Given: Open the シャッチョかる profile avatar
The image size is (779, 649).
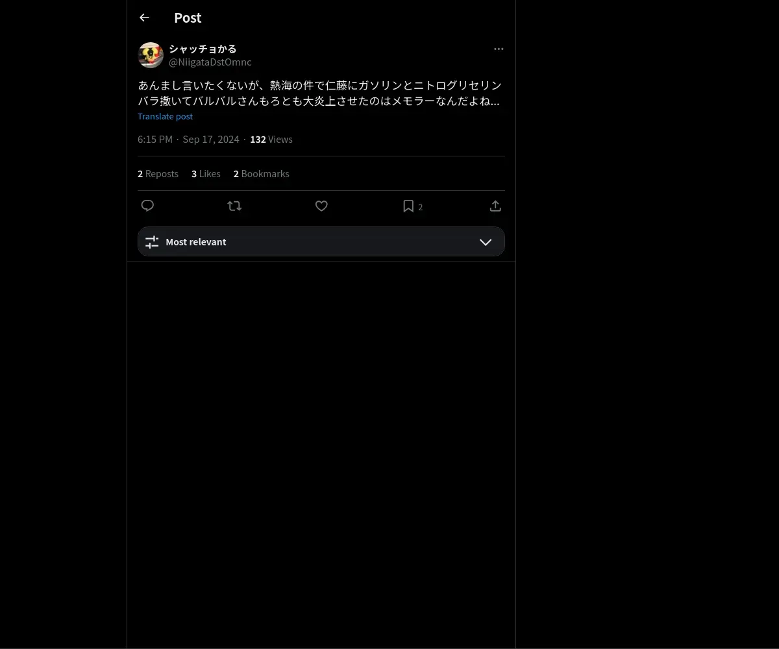Looking at the screenshot, I should coord(151,55).
